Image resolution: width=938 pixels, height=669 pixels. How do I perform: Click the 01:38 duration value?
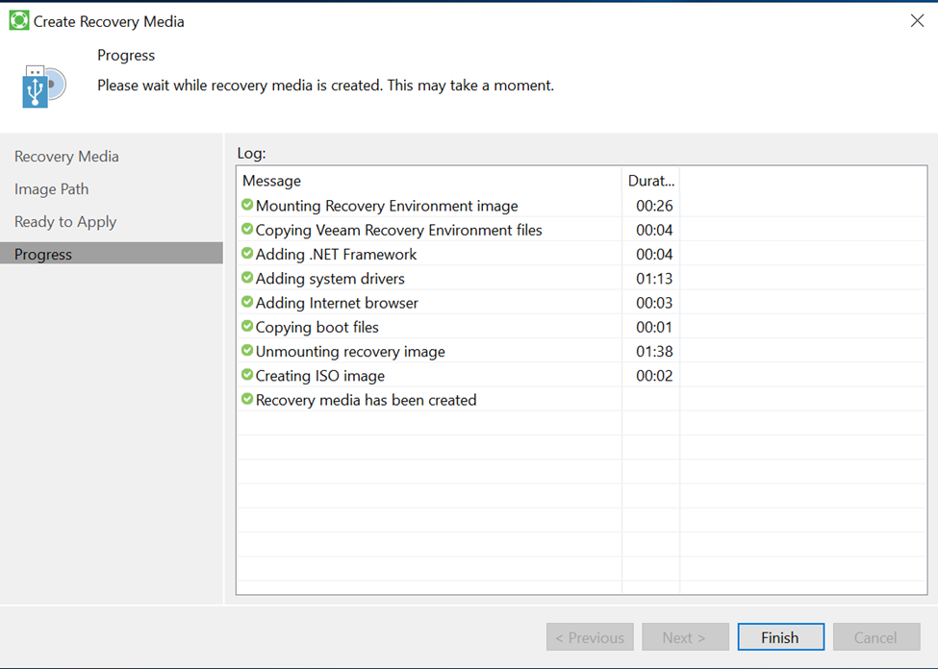tap(654, 352)
